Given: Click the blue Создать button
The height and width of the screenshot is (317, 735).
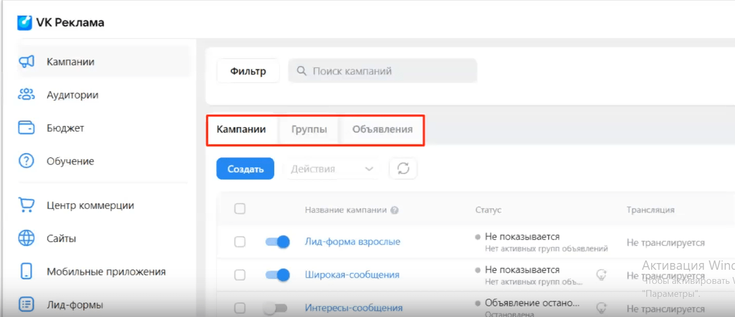Looking at the screenshot, I should 246,169.
